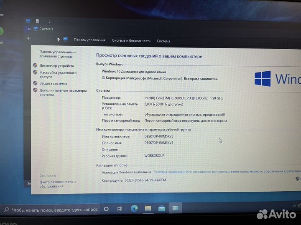Click shield icon beside Настройка удаленного доступа

[x=35, y=72]
